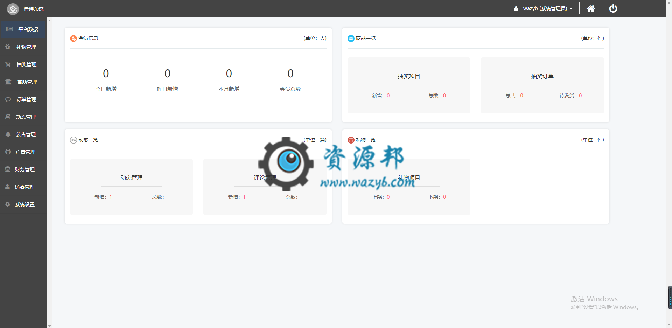Click the sidebar scroll up arrow

49,20
